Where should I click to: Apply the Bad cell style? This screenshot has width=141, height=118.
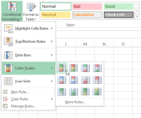click(87, 7)
